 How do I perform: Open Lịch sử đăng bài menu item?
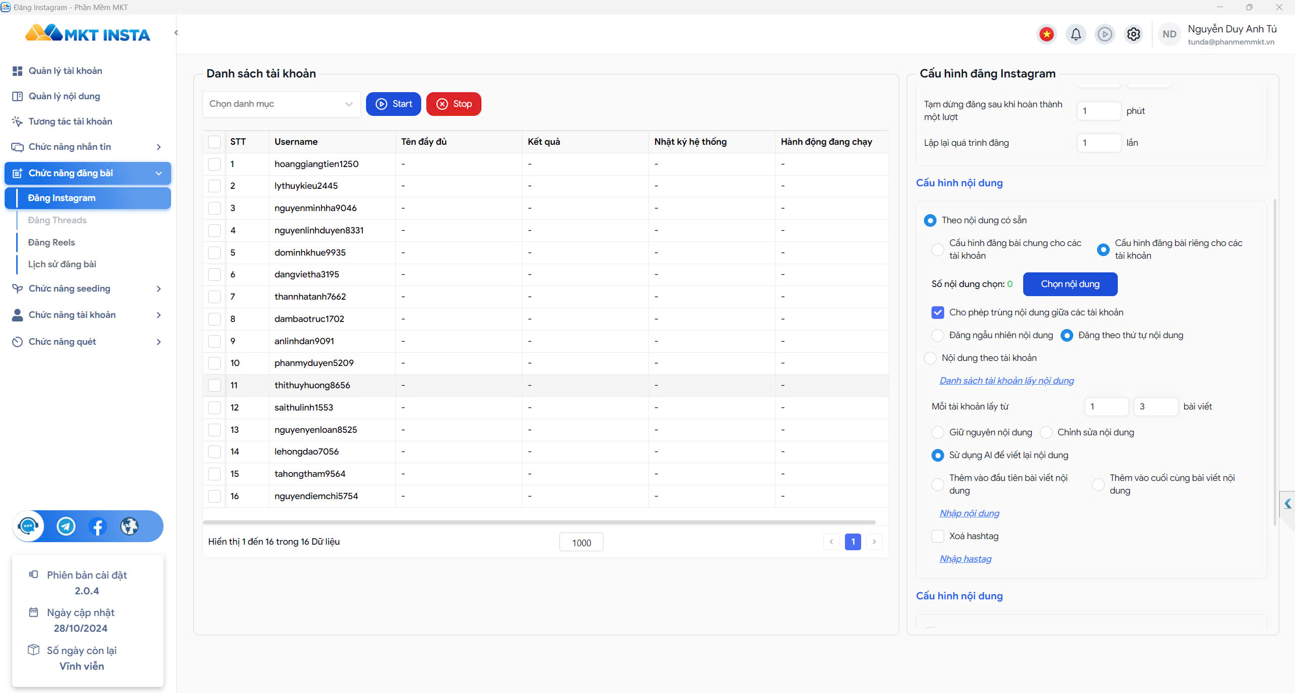(x=62, y=264)
